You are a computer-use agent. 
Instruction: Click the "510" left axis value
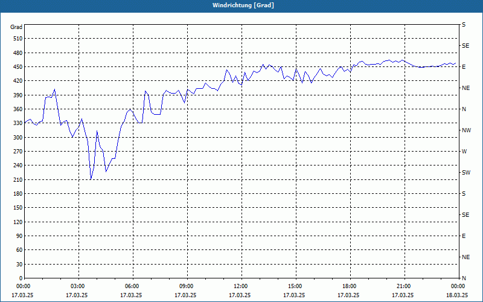pos(18,39)
